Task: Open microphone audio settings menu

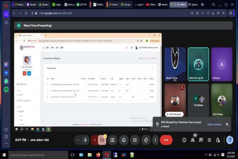Action: [x=78, y=140]
